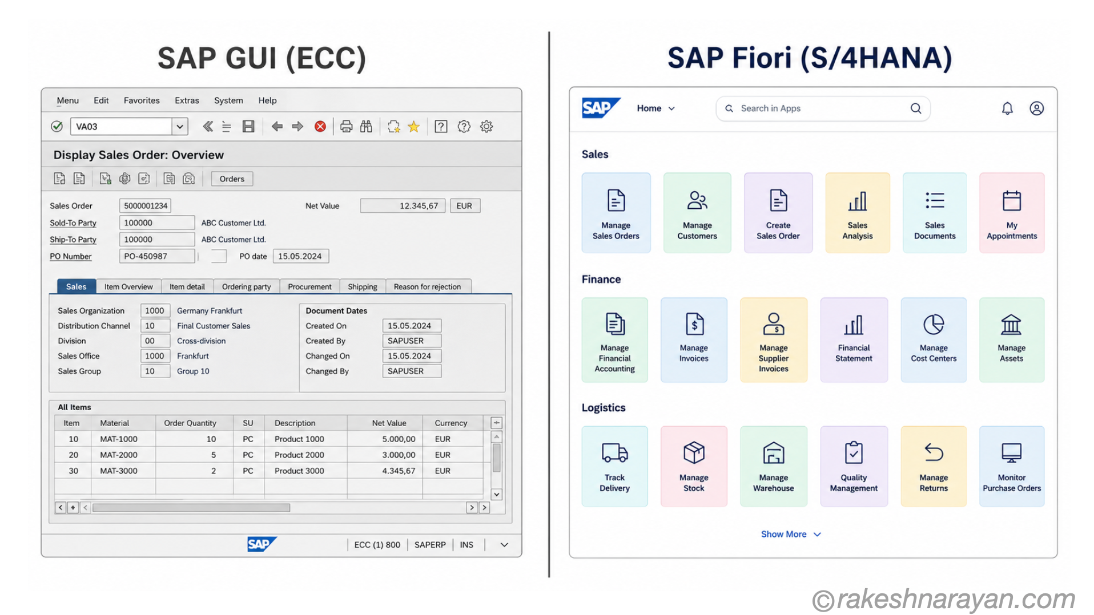This screenshot has height=615, width=1094.
Task: Expand Show More tiles in Fiori
Action: [x=791, y=534]
